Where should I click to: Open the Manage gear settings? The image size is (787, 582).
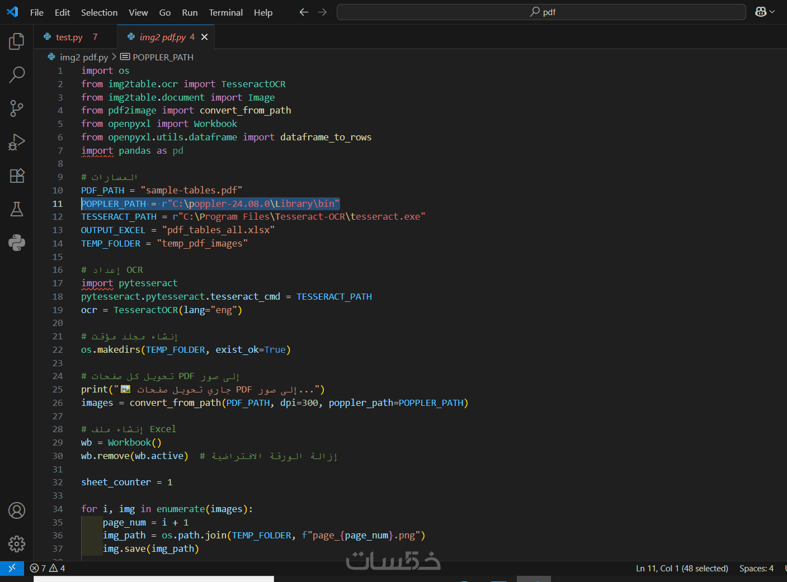point(17,543)
